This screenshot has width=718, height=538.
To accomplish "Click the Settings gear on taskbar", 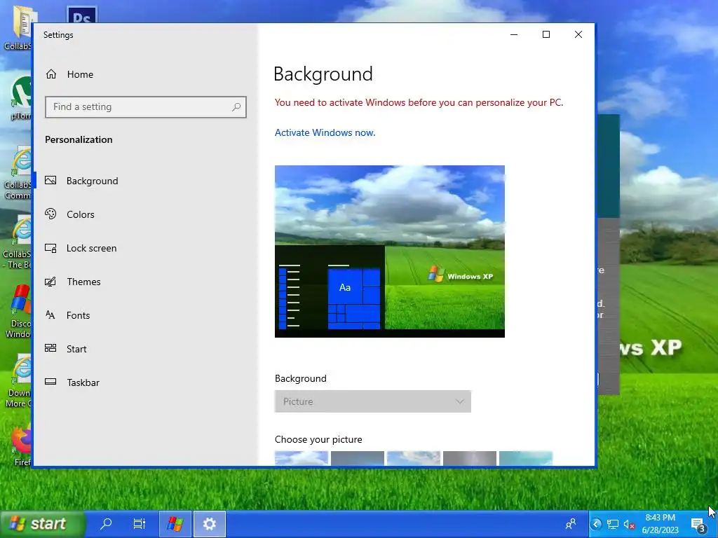I will coord(210,524).
